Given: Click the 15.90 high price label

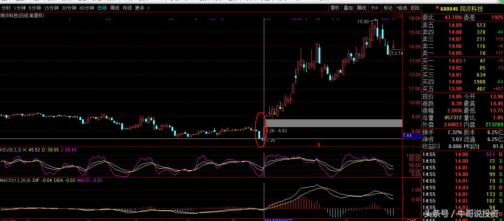Looking at the screenshot, I should (363, 22).
